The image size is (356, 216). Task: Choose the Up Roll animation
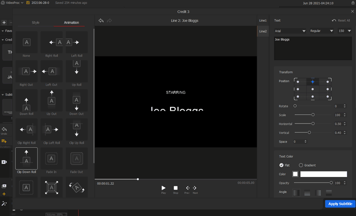77,72
